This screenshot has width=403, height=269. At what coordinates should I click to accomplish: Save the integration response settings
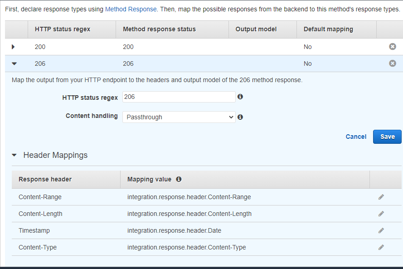[387, 137]
